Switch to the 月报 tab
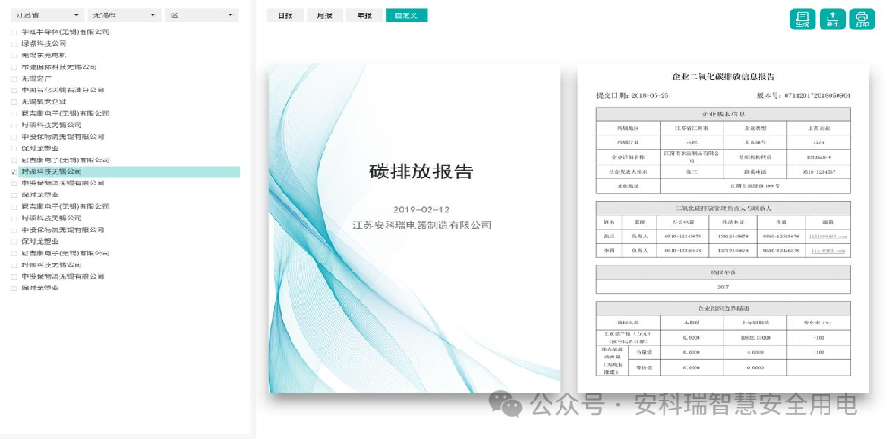The width and height of the screenshot is (886, 440). click(x=325, y=16)
